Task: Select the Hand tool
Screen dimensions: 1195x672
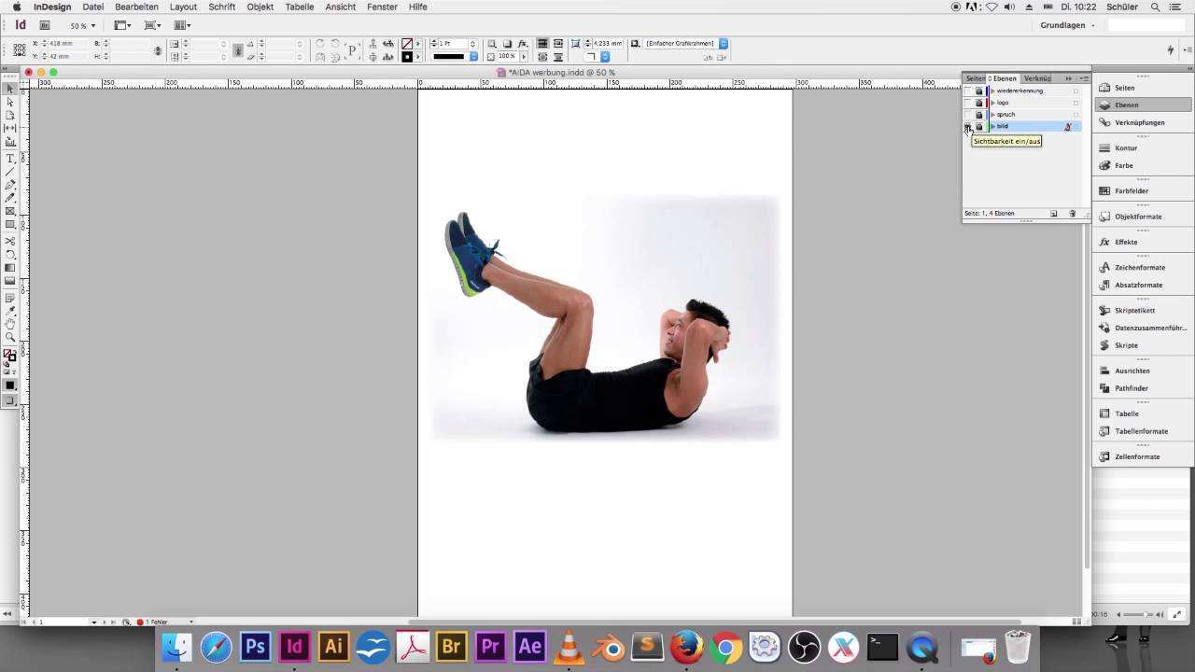Action: pyautogui.click(x=10, y=324)
